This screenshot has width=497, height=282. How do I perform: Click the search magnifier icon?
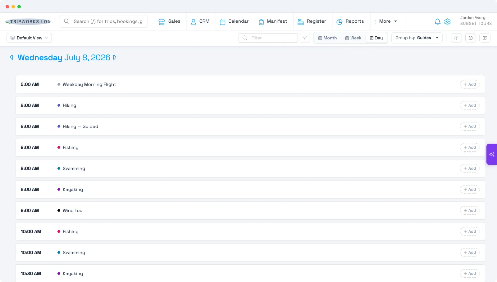click(x=66, y=21)
